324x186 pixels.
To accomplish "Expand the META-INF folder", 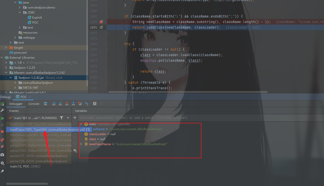I will pyautogui.click(x=15, y=88).
